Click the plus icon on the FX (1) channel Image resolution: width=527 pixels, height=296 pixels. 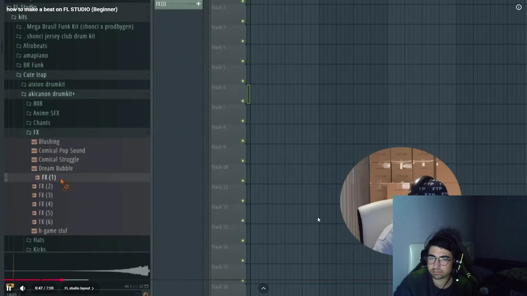pos(198,4)
